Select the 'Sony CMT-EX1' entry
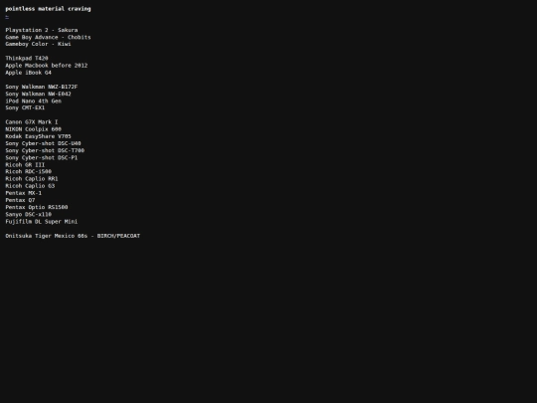The image size is (537, 403). pos(25,107)
